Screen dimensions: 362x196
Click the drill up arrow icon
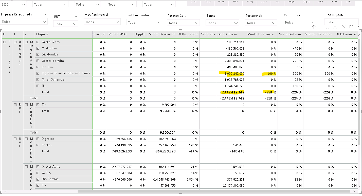pyautogui.click(x=314, y=27)
